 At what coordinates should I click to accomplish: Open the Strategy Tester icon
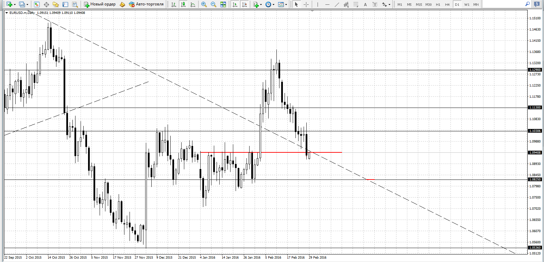point(75,4)
